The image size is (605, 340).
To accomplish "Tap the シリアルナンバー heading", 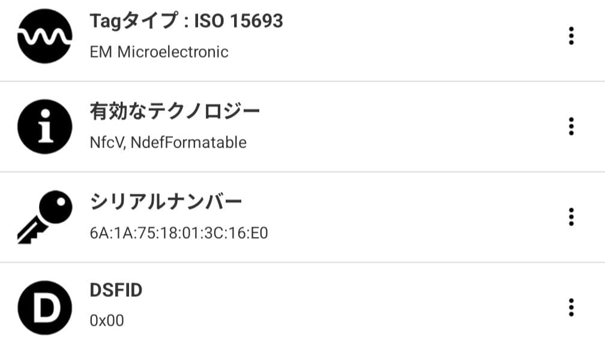I will (166, 202).
